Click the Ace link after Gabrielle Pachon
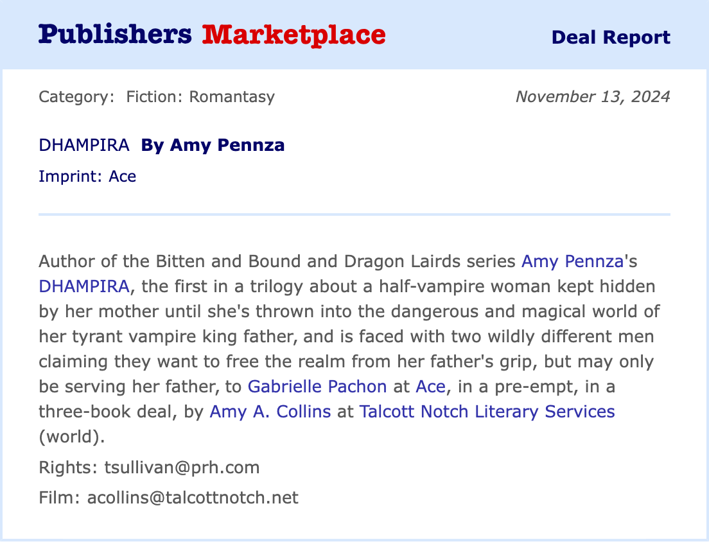The height and width of the screenshot is (542, 709). point(430,387)
